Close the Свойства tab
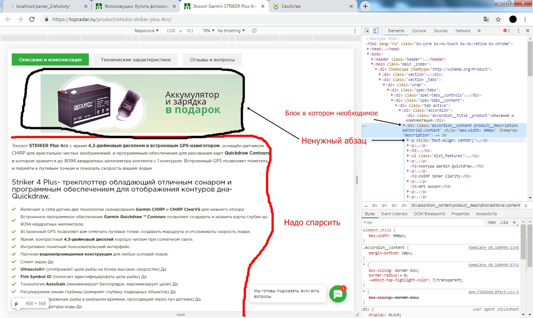The width and height of the screenshot is (533, 318). click(351, 6)
